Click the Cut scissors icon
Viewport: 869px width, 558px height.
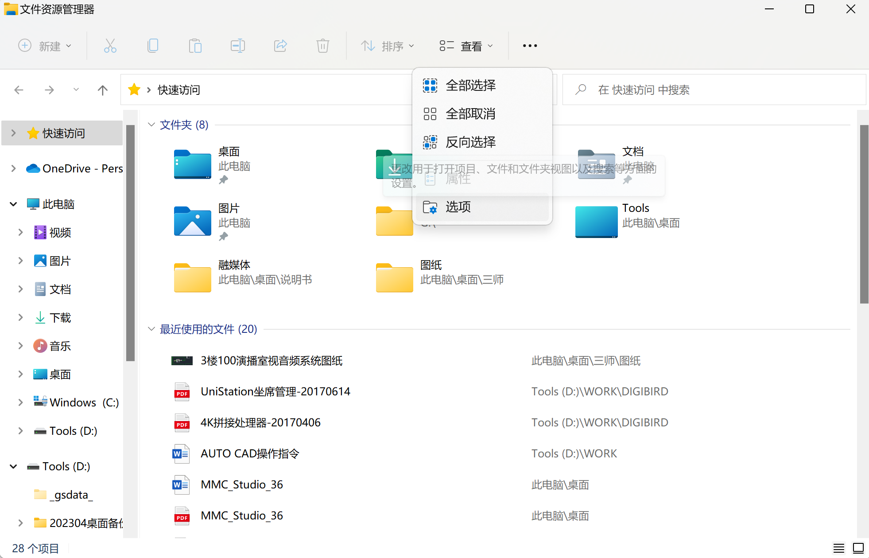pyautogui.click(x=110, y=46)
